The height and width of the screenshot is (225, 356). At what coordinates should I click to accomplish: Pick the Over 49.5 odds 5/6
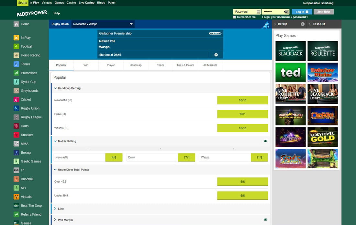tap(242, 182)
